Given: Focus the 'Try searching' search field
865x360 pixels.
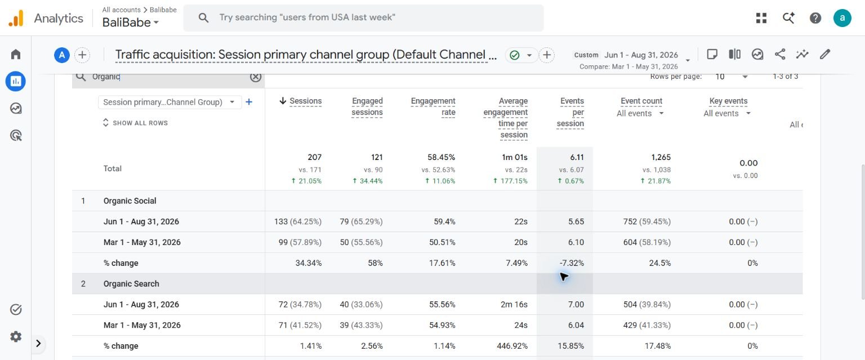Looking at the screenshot, I should tap(363, 17).
